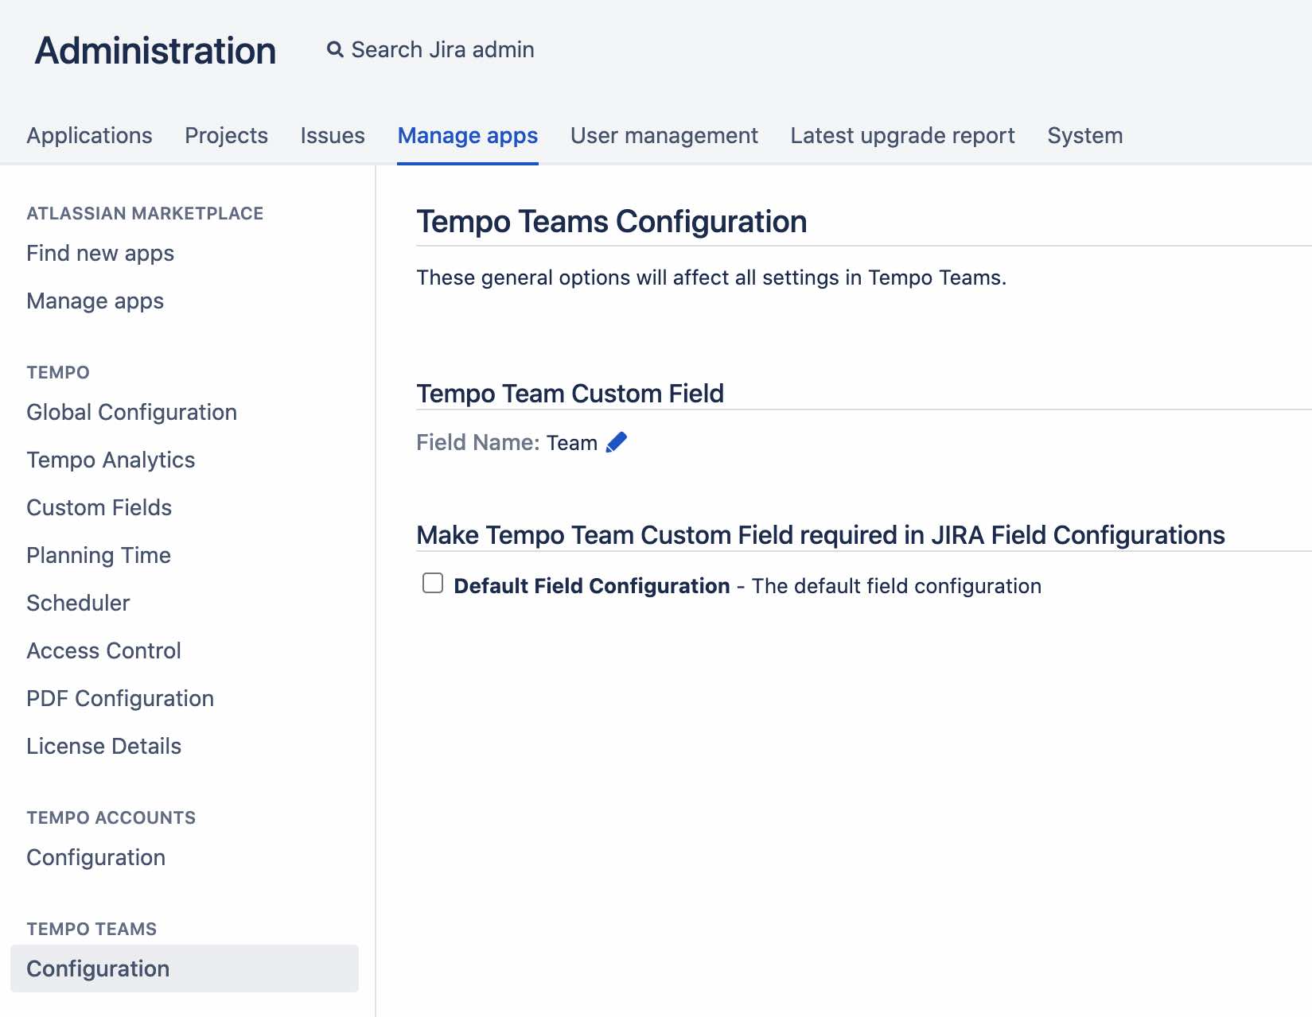Click the search magnifier icon
This screenshot has width=1312, height=1017.
pyautogui.click(x=335, y=50)
